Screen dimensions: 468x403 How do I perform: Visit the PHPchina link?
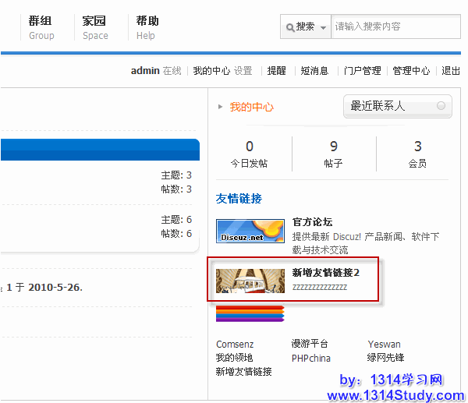point(310,358)
